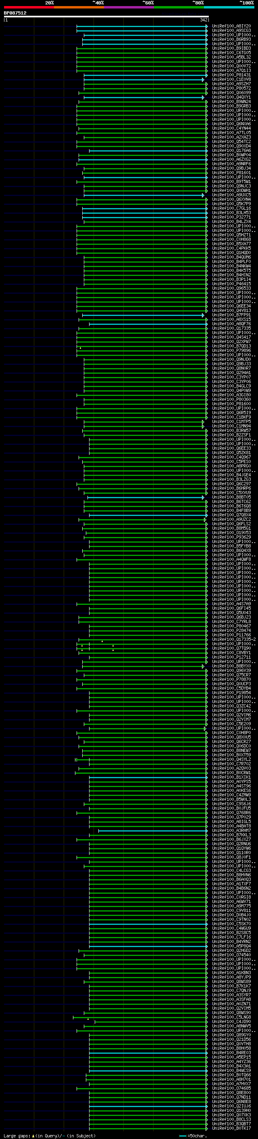This screenshot has height=1139, width=258.
Task: Select hit UniRef100_B6RB93
Action: click(x=231, y=39)
